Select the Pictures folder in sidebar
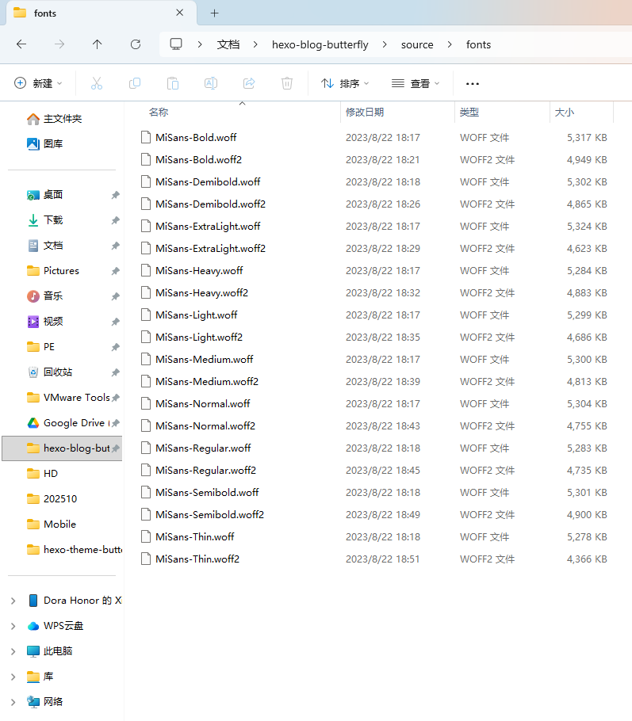The height and width of the screenshot is (721, 632). tap(52, 271)
